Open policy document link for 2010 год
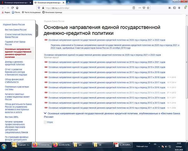Viewport: 188px width, 151px height. pos(107,108)
